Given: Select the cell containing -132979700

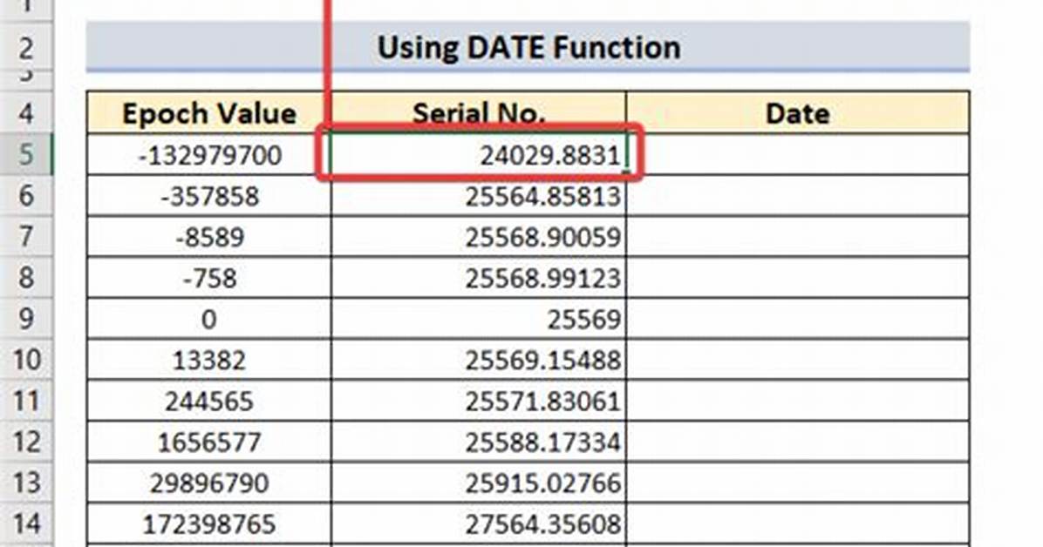Looking at the screenshot, I should [x=209, y=155].
